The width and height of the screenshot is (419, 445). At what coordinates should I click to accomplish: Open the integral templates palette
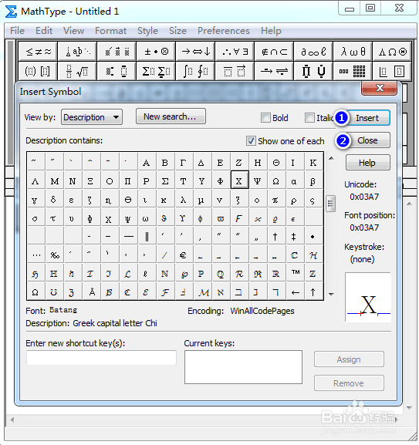[x=195, y=71]
